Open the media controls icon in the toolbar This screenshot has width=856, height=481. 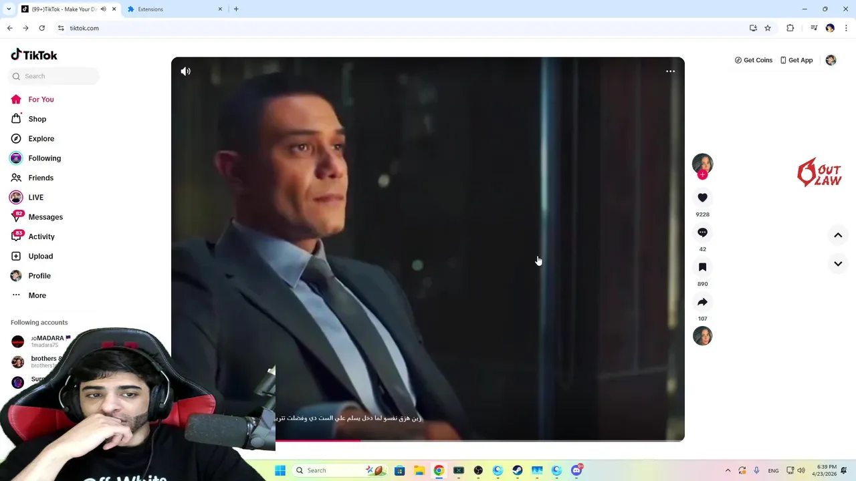pos(814,28)
